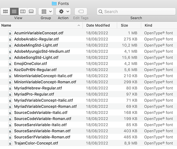This screenshot has width=177, height=149.
Task: Click file name SourceCodeVariable-Italic.otf
Action: [x=41, y=113]
